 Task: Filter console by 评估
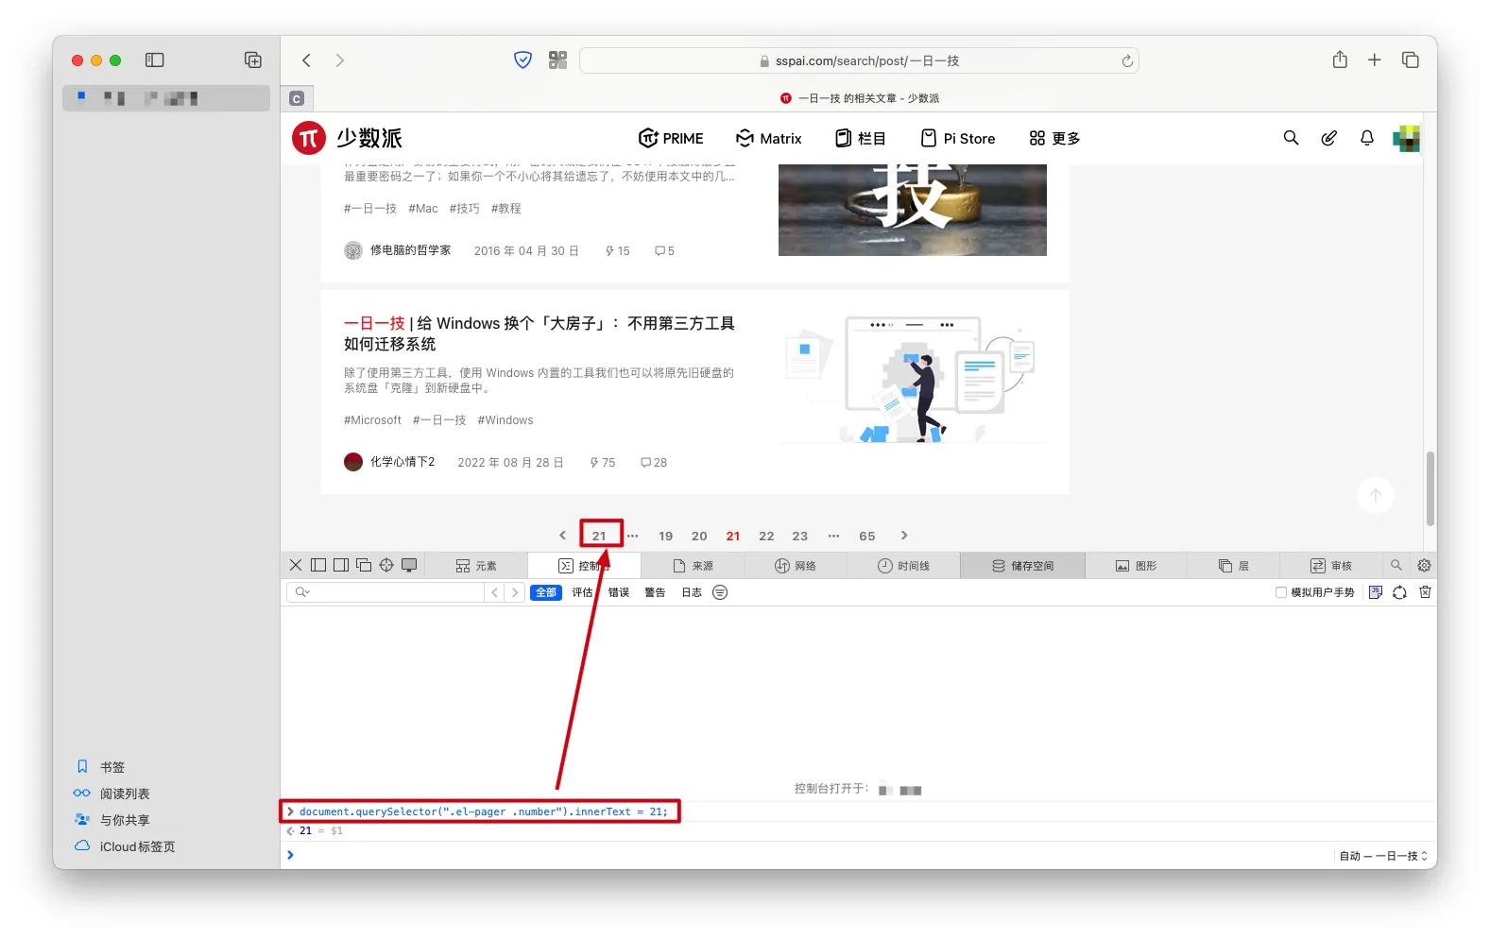582,592
